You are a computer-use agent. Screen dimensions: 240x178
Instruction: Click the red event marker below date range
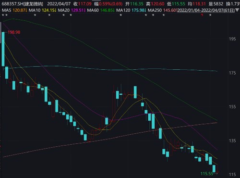point(202,15)
